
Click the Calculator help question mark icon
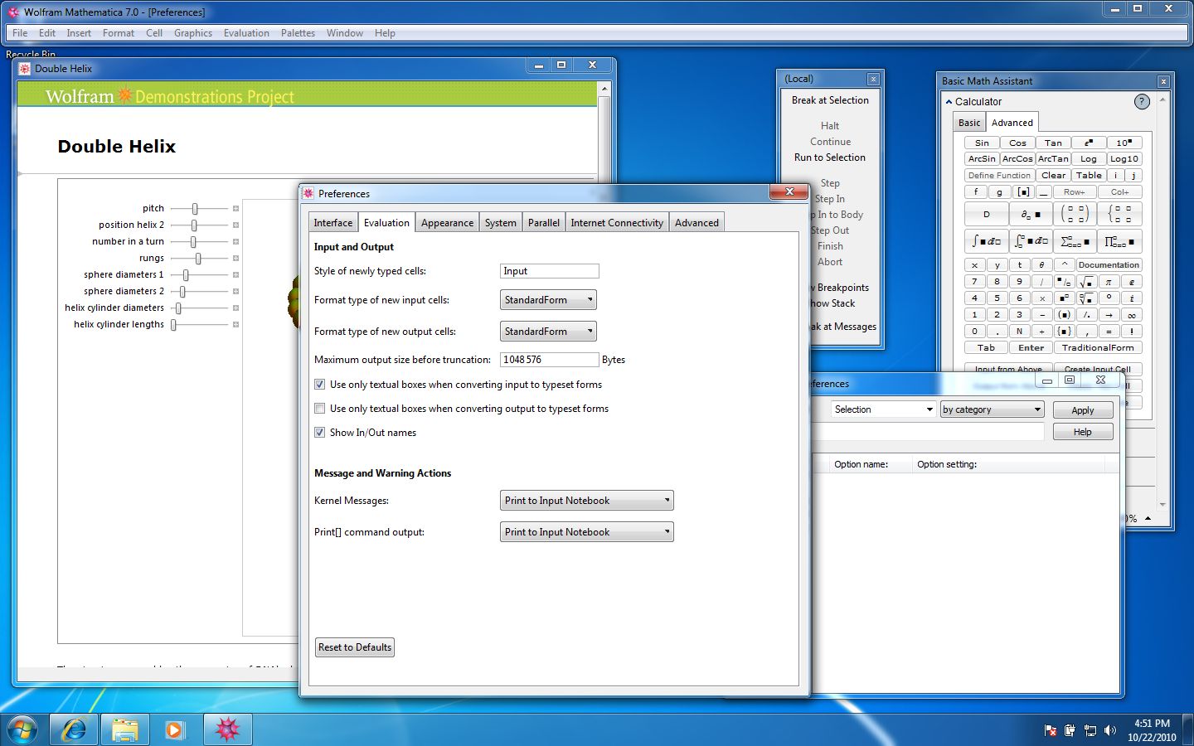(1142, 101)
